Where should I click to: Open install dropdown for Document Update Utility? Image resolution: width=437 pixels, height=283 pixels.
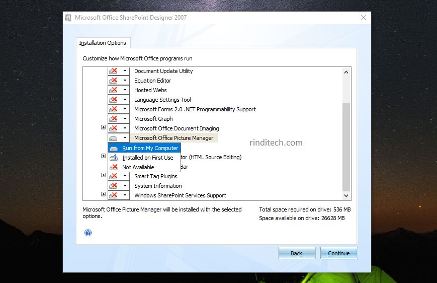click(125, 71)
